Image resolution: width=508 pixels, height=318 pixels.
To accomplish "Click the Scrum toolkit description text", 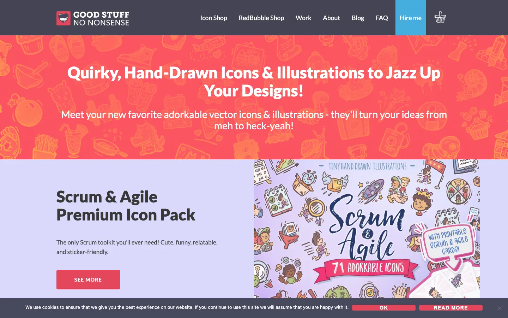I will pyautogui.click(x=137, y=247).
